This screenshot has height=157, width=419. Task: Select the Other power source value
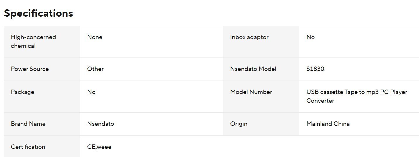(95, 69)
